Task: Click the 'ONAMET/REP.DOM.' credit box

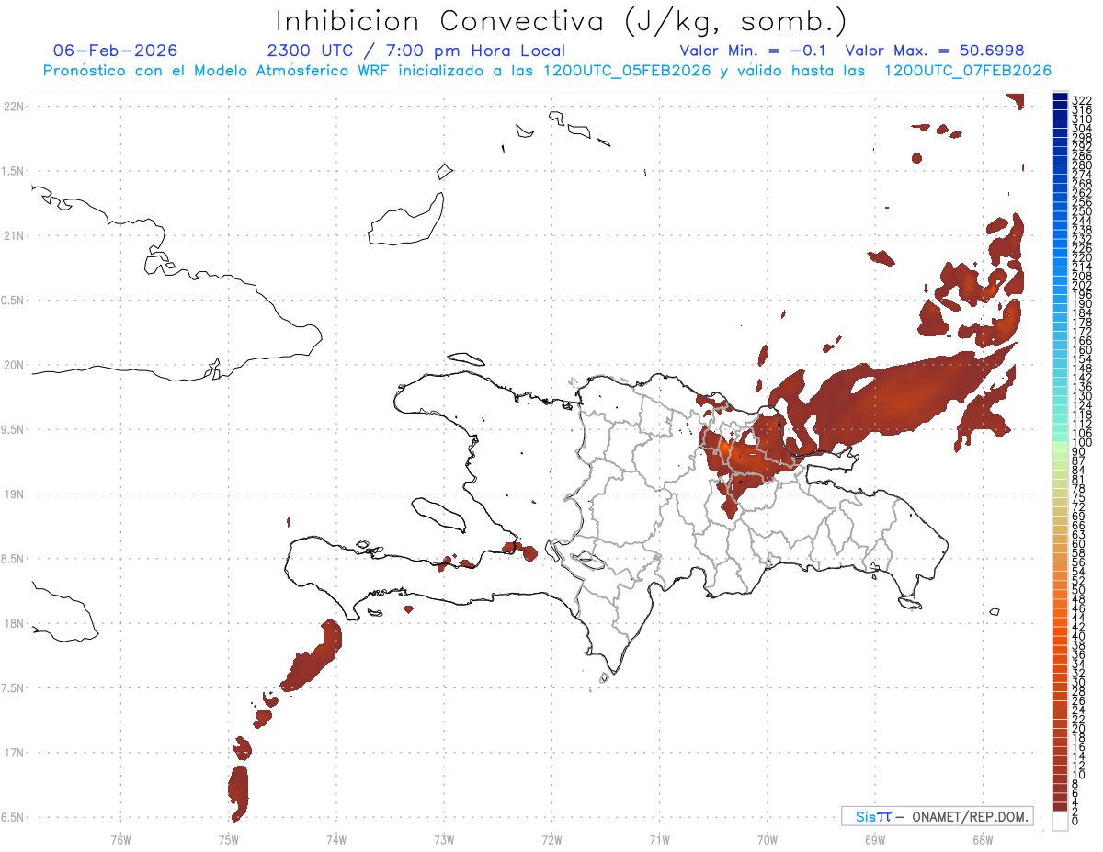Action: pos(938,816)
